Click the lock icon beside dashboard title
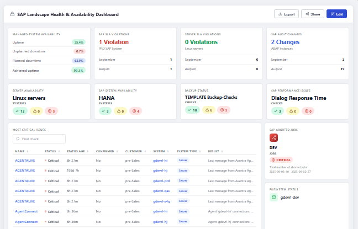This screenshot has width=358, height=229. (12, 14)
